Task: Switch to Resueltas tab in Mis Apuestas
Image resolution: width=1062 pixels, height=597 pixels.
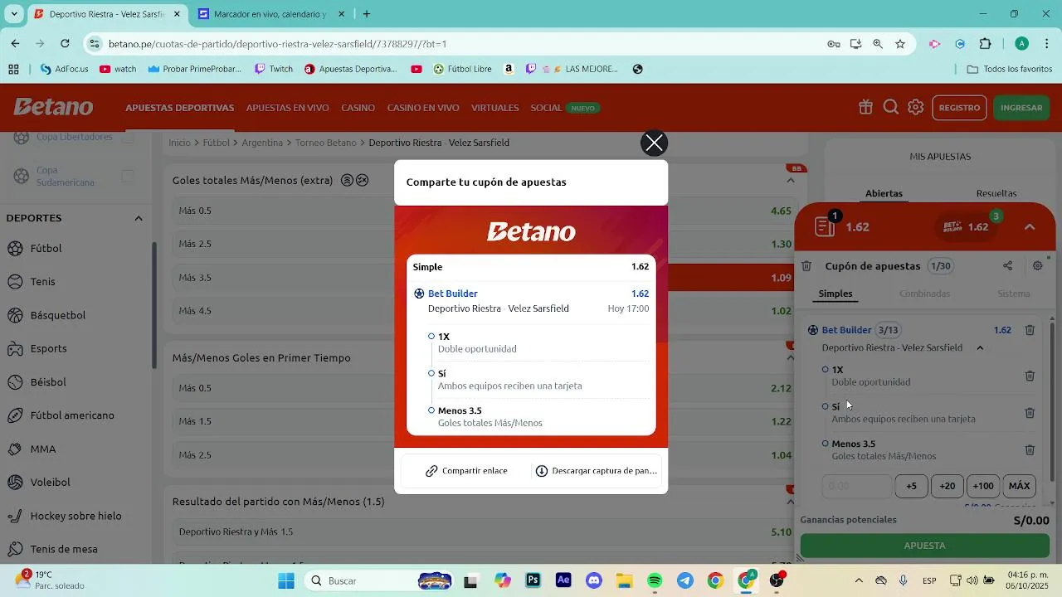Action: 996,193
